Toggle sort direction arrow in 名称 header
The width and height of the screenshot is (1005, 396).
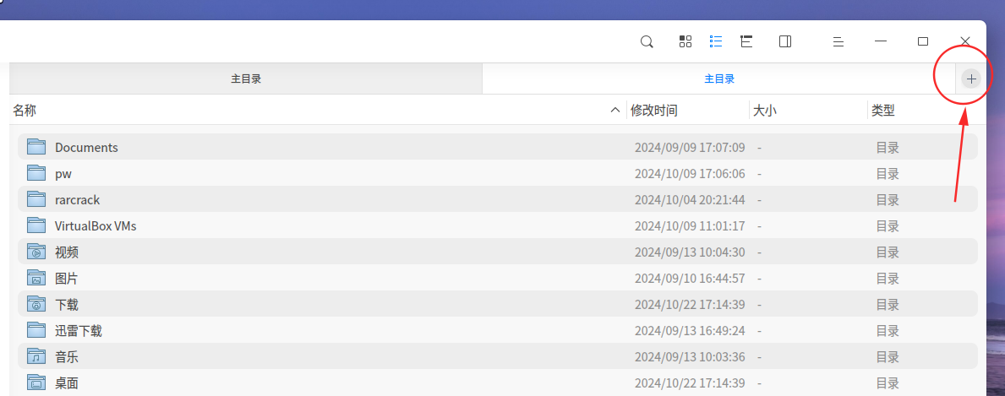click(x=614, y=111)
